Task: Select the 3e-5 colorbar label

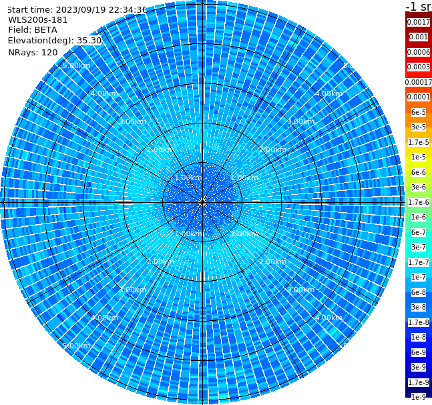Action: coord(419,127)
